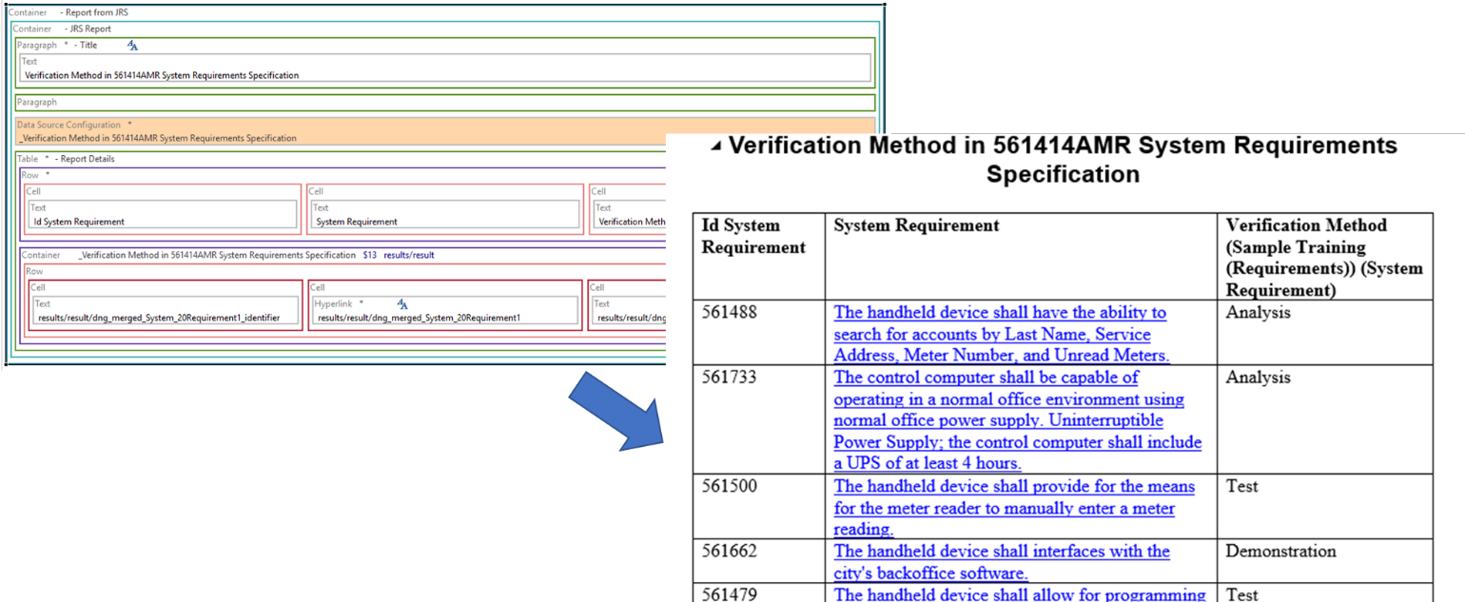
Task: Click the style icon in the Hyperlink element
Action: pyautogui.click(x=402, y=303)
